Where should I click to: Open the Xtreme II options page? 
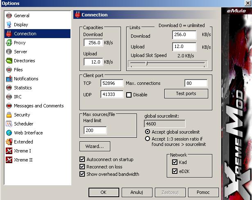click(x=37, y=160)
